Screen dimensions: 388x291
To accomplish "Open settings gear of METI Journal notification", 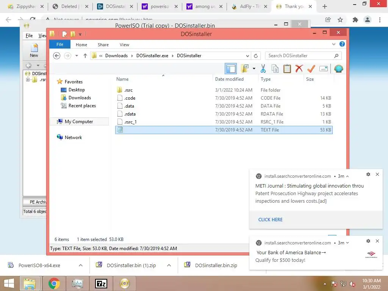I will (368, 174).
